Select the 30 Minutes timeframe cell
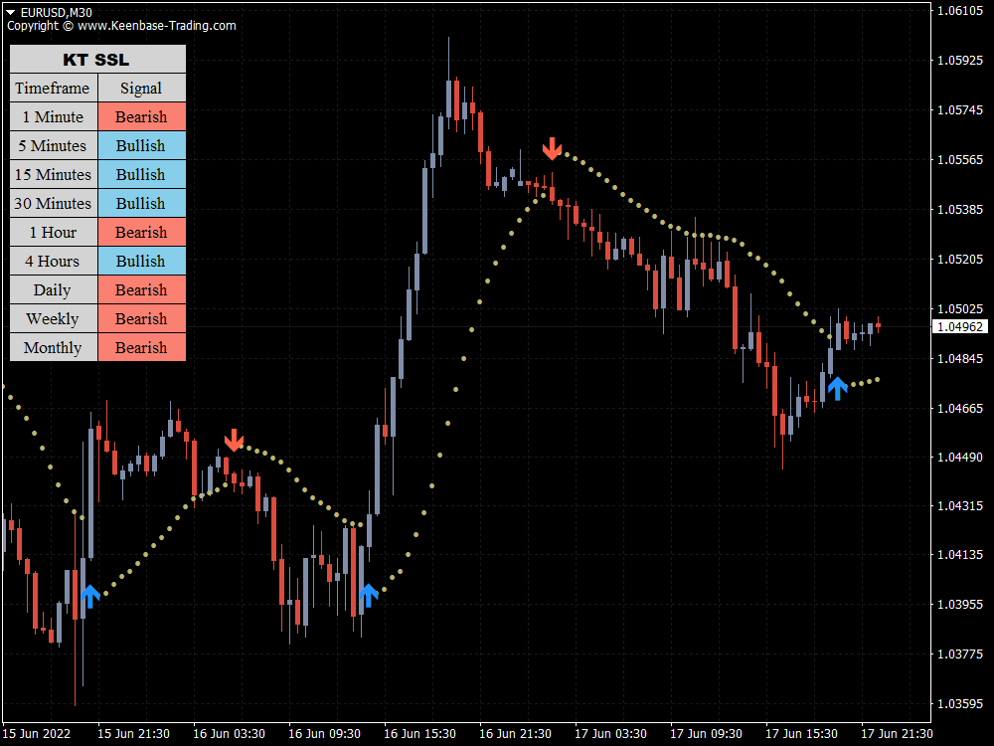Image resolution: width=994 pixels, height=746 pixels. (x=54, y=203)
